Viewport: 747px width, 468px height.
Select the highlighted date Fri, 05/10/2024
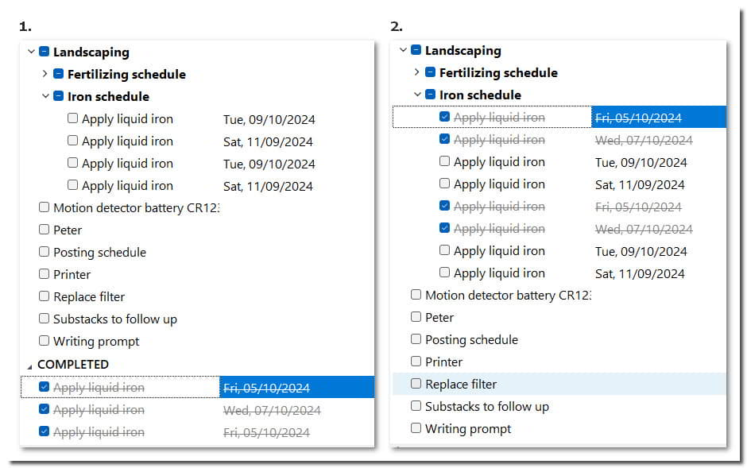(x=268, y=387)
